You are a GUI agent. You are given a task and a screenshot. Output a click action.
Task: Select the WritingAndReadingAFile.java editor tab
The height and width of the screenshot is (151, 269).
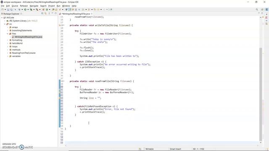pyautogui.click(x=76, y=13)
